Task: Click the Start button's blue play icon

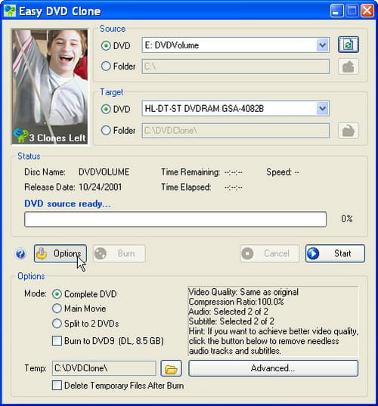Action: [313, 253]
